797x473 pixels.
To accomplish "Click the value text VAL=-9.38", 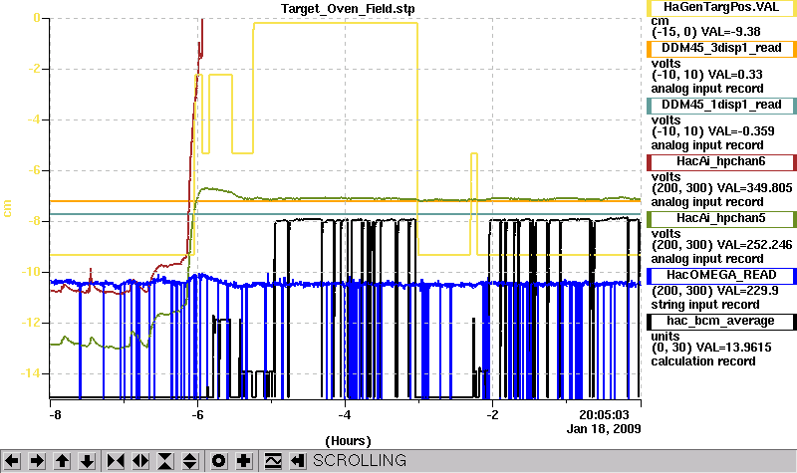I will (x=730, y=32).
